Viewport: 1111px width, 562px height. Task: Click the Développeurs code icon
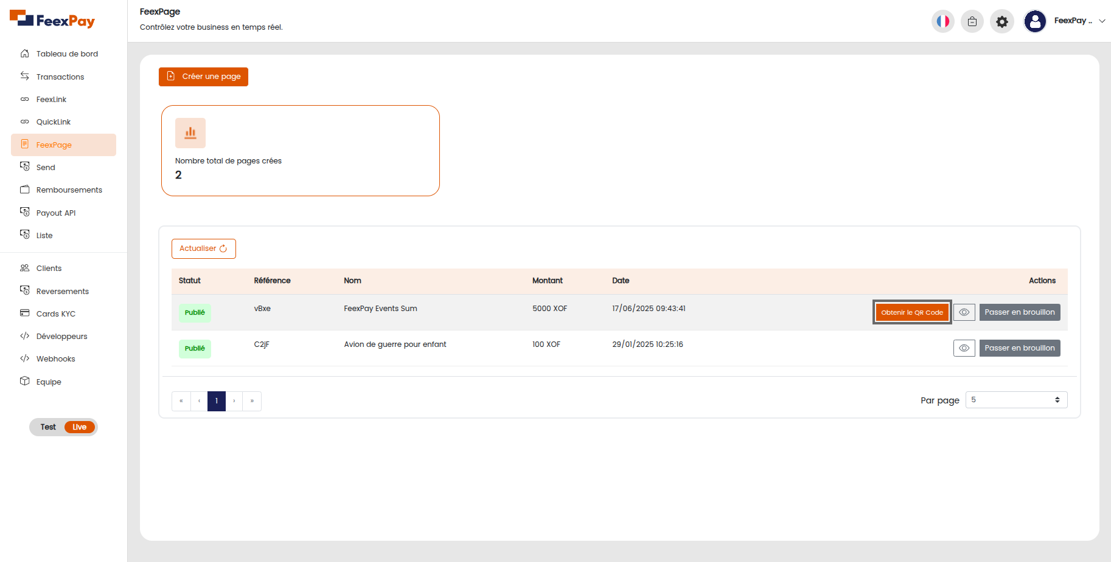(x=25, y=336)
